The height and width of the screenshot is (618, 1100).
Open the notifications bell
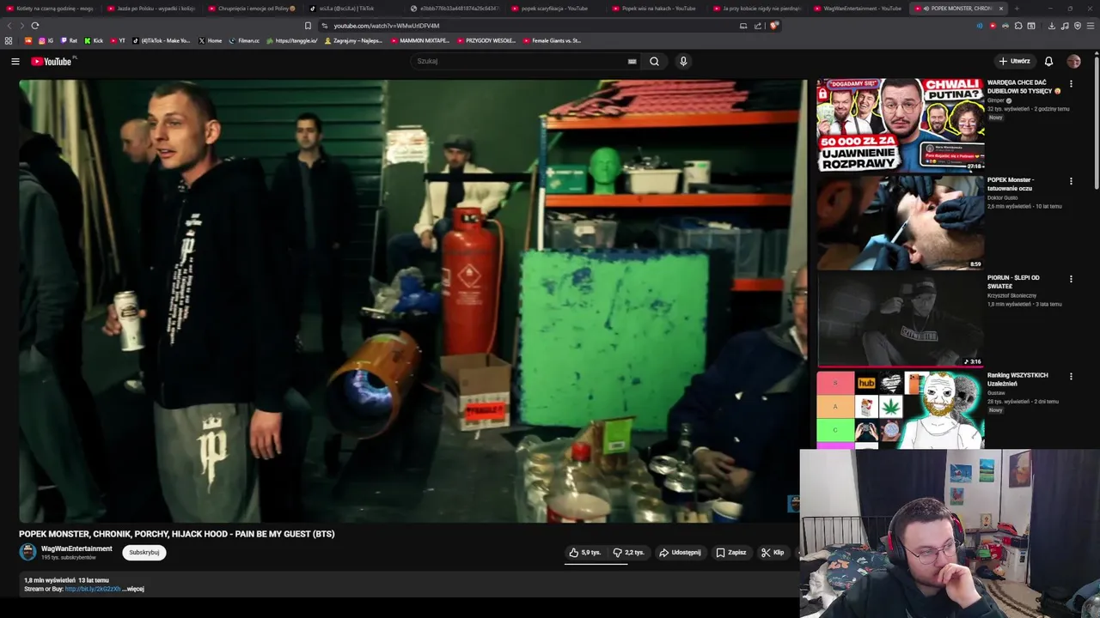coord(1048,61)
